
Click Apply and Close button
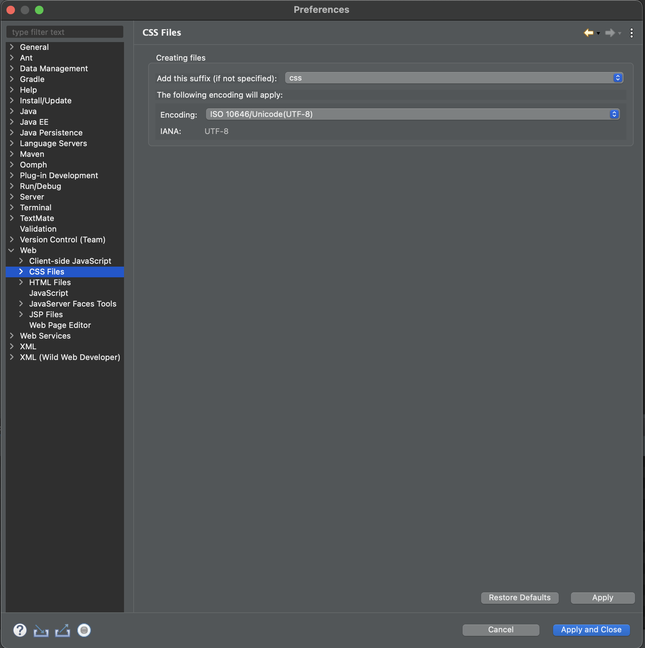coord(591,630)
